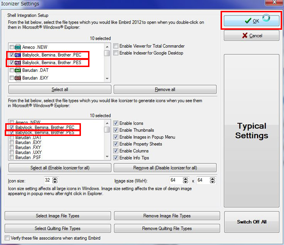
Task: Toggle the Enable Columns checkbox
Action: click(116, 151)
